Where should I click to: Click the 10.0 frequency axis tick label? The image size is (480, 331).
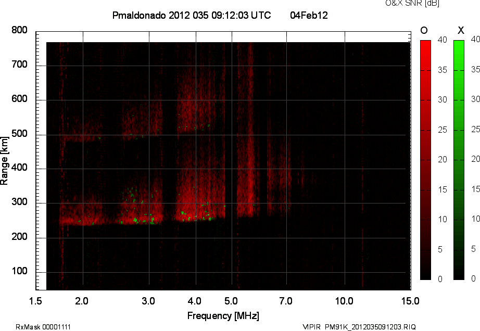pos(345,301)
